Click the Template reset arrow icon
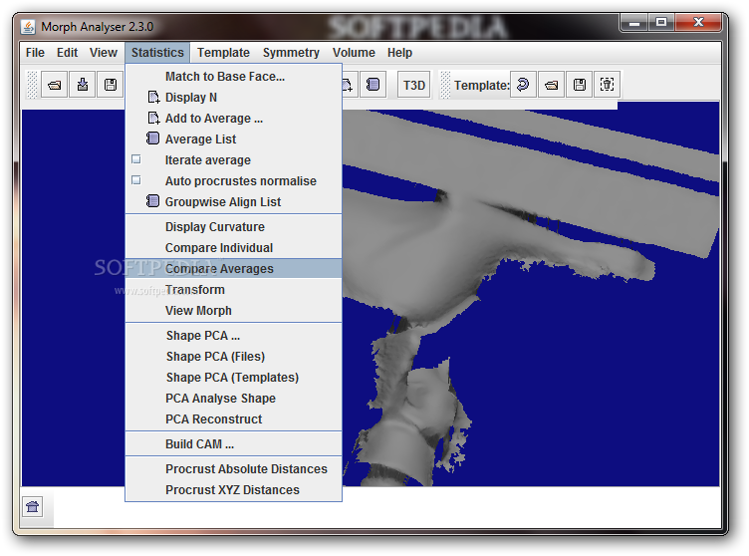This screenshot has height=556, width=749. 523,85
